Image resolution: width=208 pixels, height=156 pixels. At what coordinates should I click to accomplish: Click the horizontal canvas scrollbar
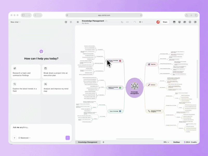click(x=135, y=139)
